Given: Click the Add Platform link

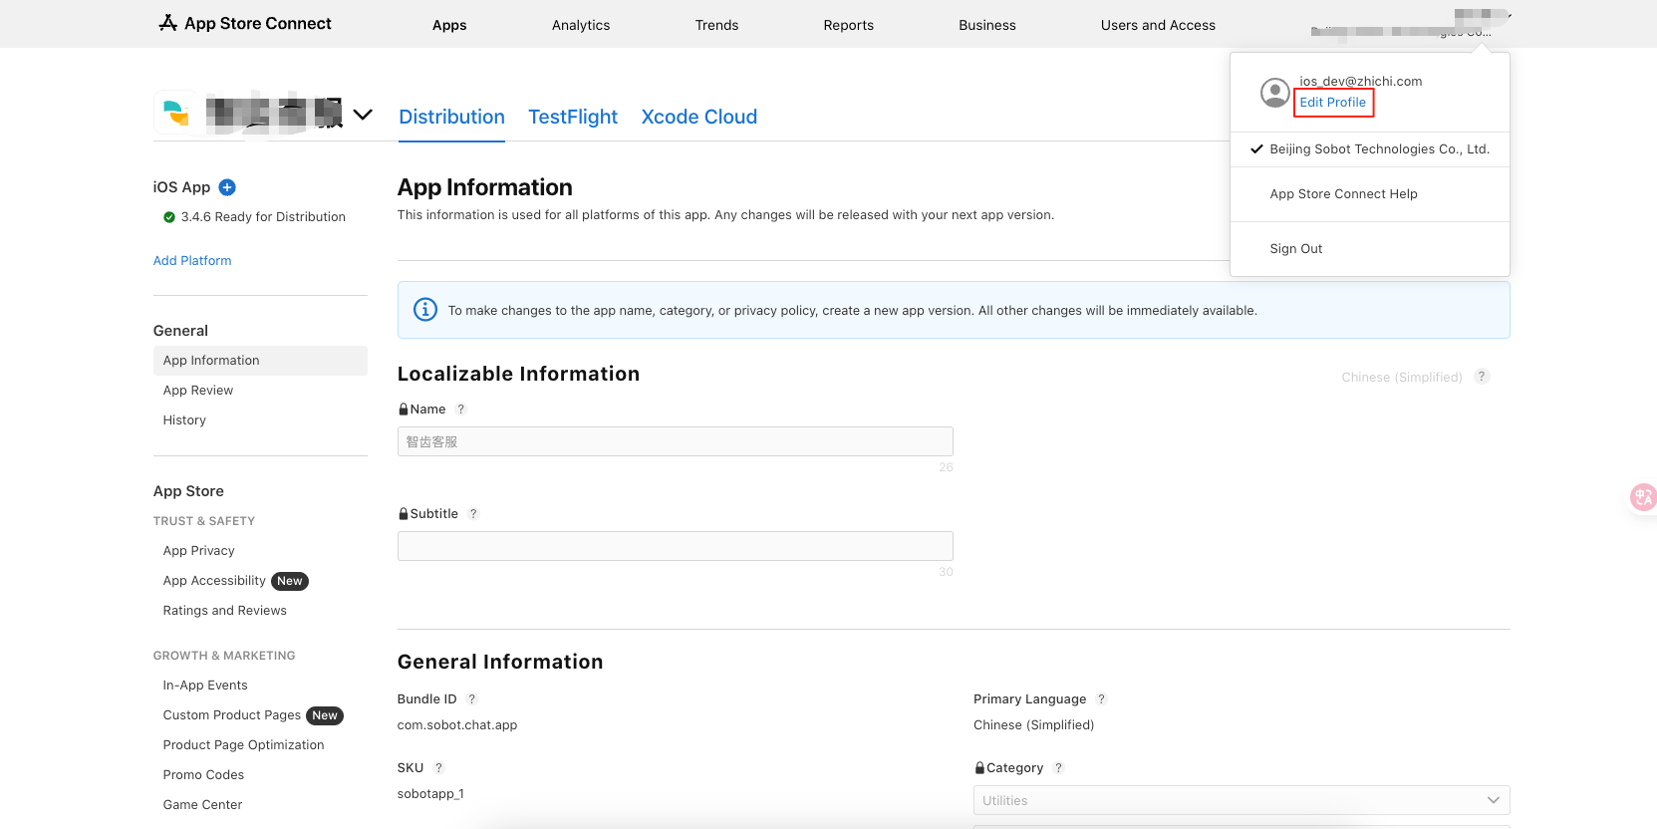Looking at the screenshot, I should click(x=192, y=261).
